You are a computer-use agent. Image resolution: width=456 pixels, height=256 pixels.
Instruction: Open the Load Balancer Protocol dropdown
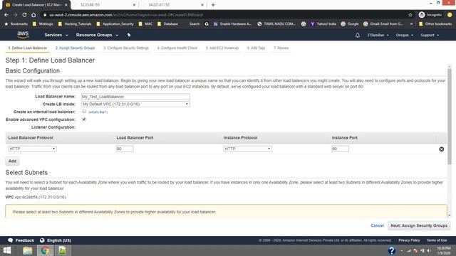pyautogui.click(x=32, y=149)
